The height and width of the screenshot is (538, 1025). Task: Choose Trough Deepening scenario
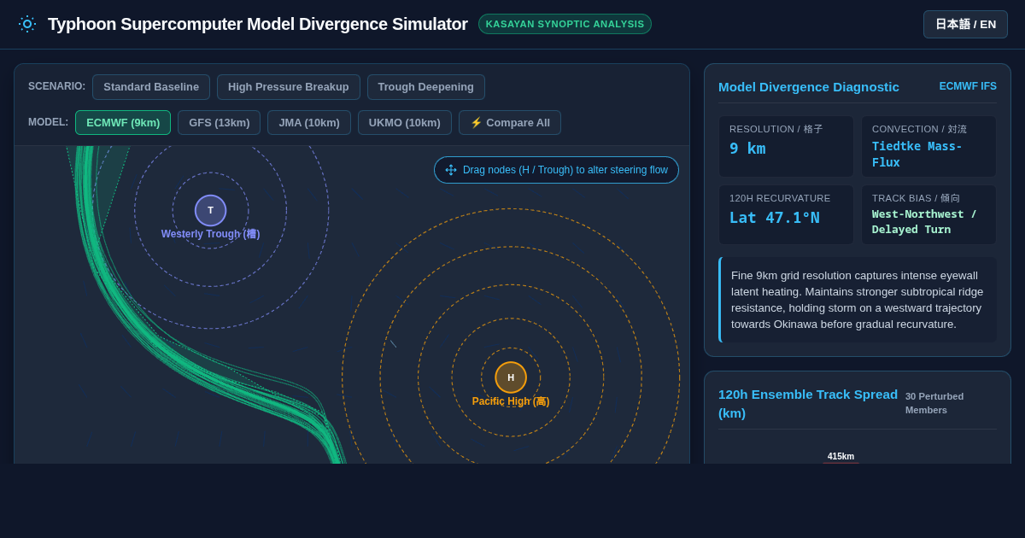(x=426, y=87)
